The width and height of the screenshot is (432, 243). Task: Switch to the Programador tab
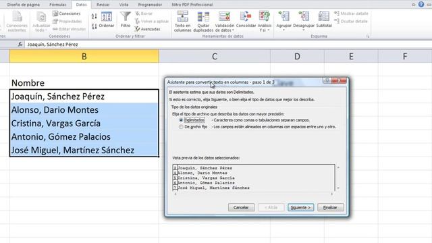pyautogui.click(x=150, y=5)
